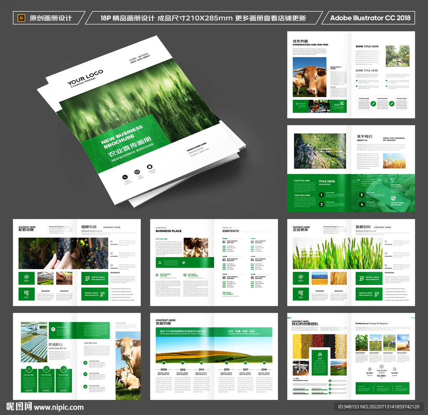Click the 配套设施 heading
Viewport: 428px width, 415px height.
click(x=26, y=230)
